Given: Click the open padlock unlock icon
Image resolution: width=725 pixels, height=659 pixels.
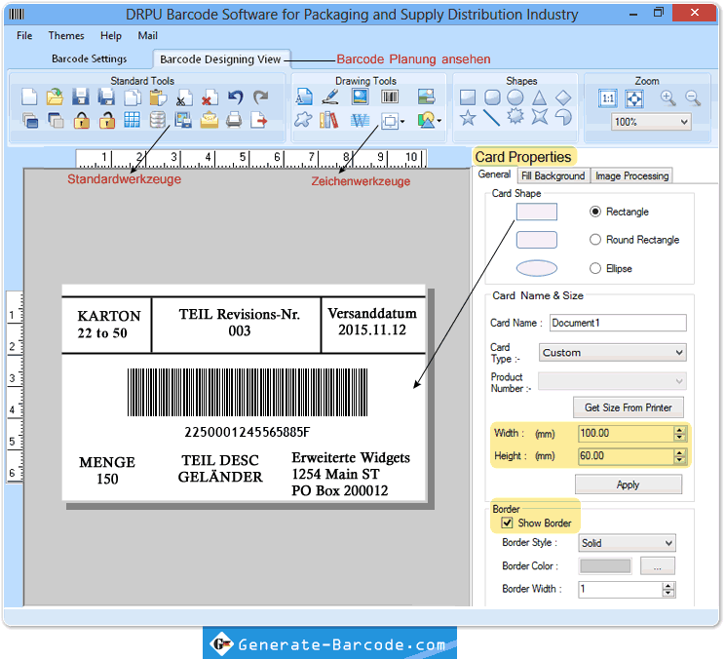Looking at the screenshot, I should (x=107, y=121).
